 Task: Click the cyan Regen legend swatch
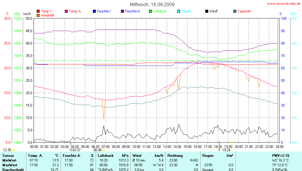point(179,11)
